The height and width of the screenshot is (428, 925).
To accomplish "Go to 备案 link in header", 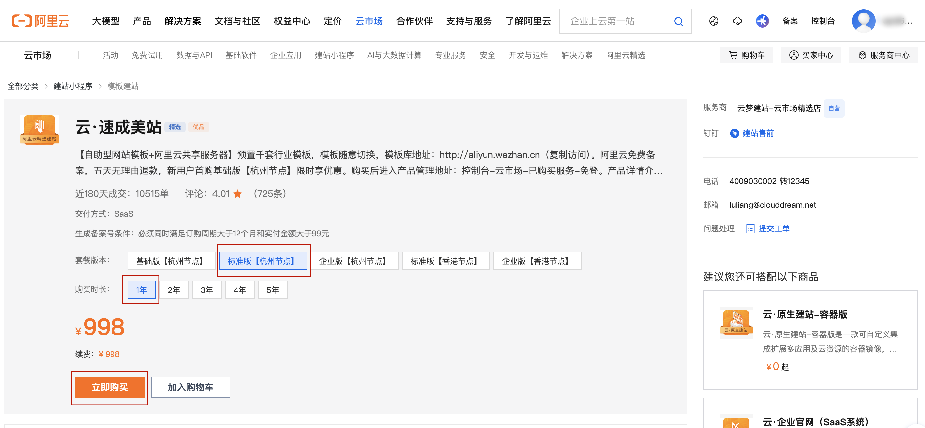I will coord(790,21).
